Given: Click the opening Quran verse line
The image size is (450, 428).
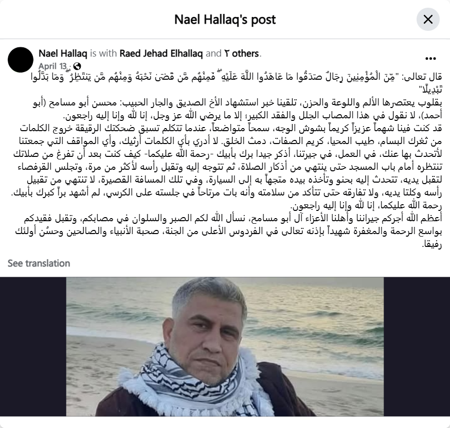Looking at the screenshot, I should tap(236, 77).
